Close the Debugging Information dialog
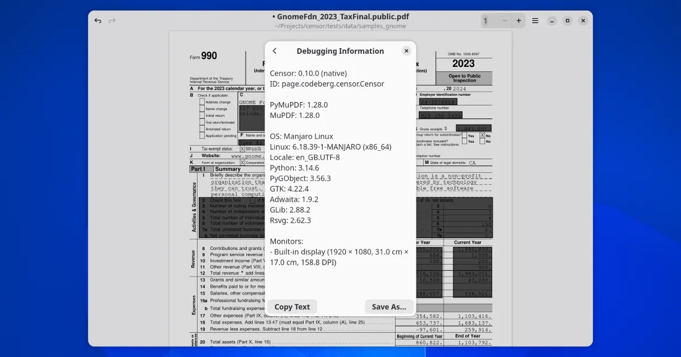Image resolution: width=681 pixels, height=357 pixels. (406, 51)
